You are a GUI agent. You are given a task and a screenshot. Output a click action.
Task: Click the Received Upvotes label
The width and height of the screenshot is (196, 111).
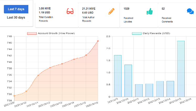pyautogui.click(x=128, y=20)
